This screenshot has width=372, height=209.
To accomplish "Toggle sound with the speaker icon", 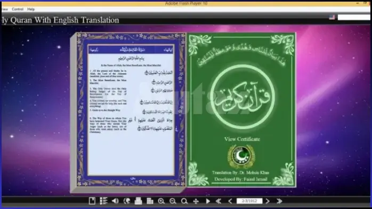I will point(115,201).
